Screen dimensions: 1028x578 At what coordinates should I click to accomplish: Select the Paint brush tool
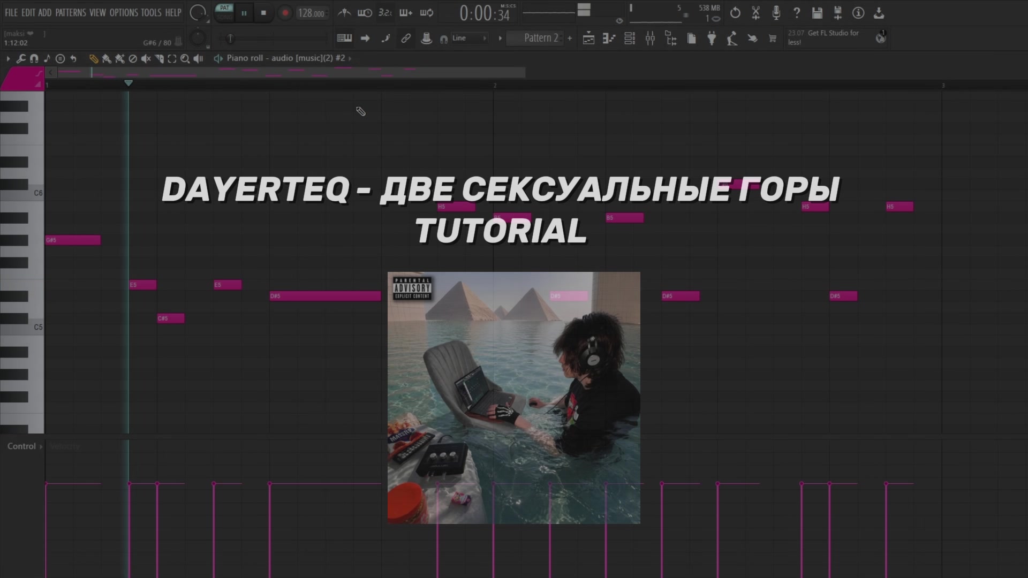click(107, 58)
